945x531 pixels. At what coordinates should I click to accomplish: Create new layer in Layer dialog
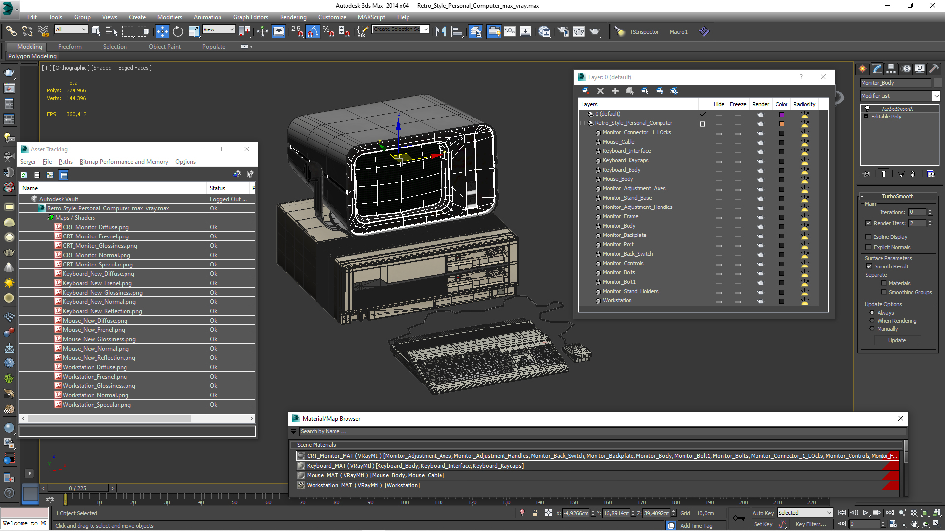pos(585,91)
